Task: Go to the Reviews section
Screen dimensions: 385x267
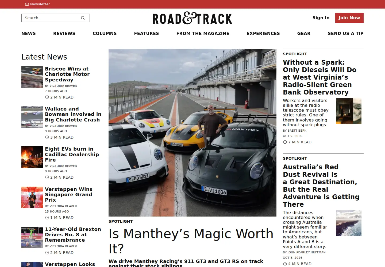Action: tap(64, 33)
